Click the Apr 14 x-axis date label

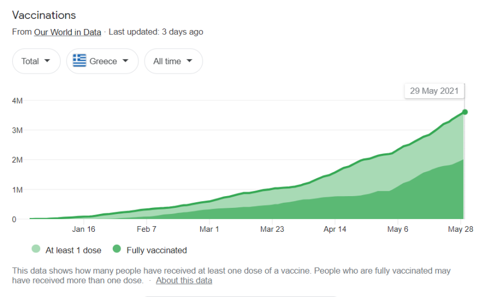(335, 229)
